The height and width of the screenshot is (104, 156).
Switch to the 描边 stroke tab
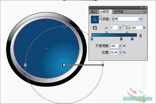click(x=94, y=12)
